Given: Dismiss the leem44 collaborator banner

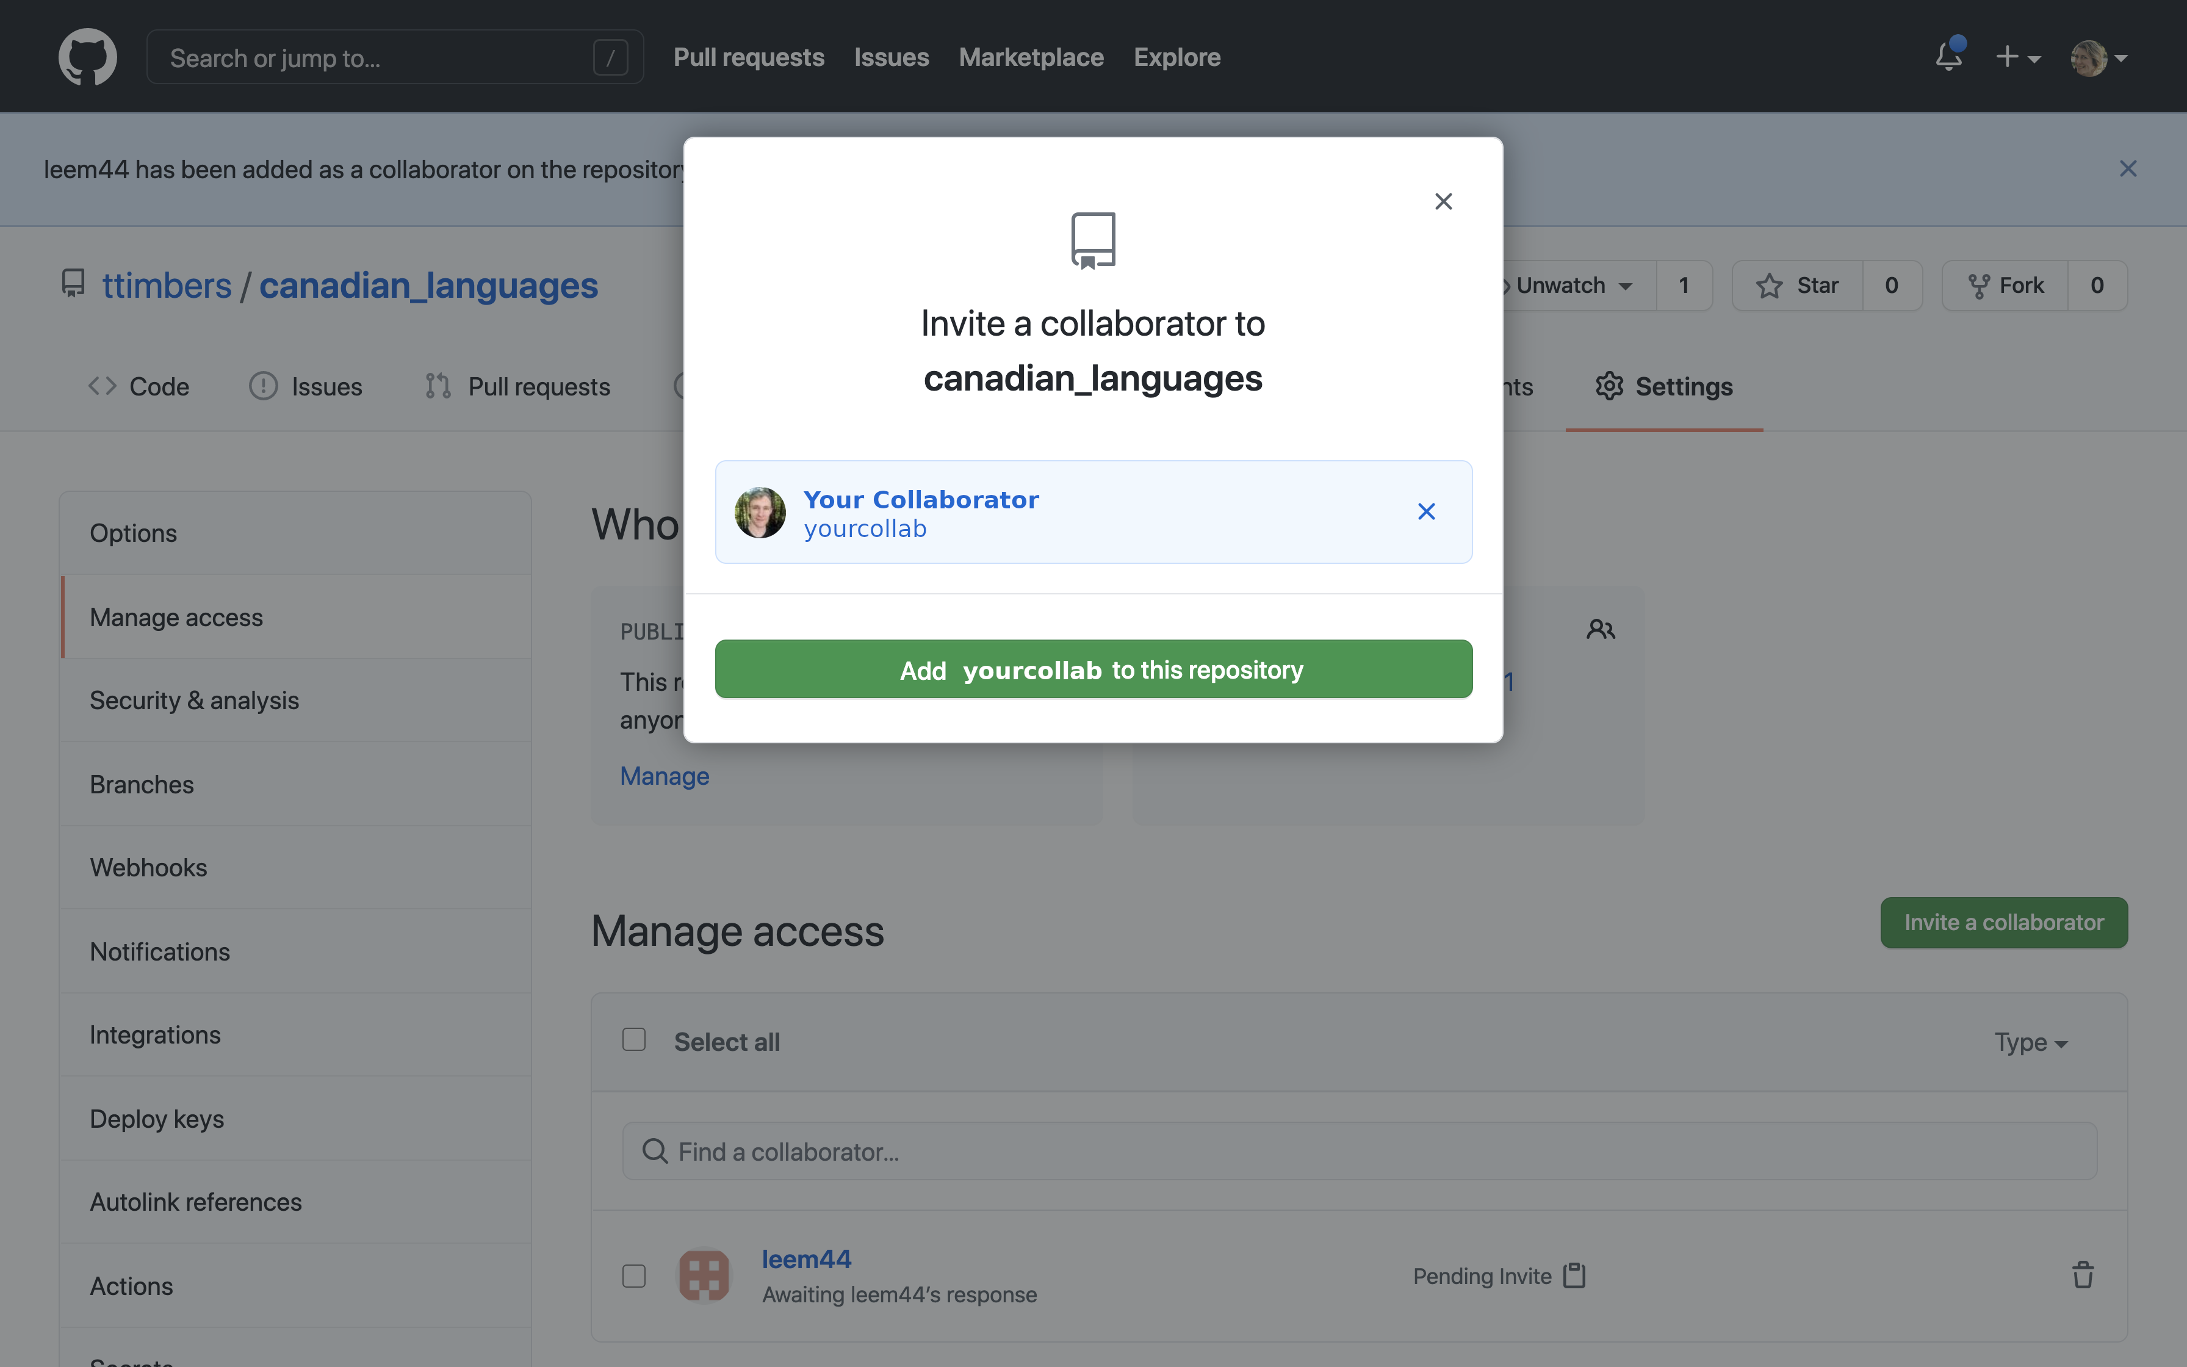Looking at the screenshot, I should 2128,169.
